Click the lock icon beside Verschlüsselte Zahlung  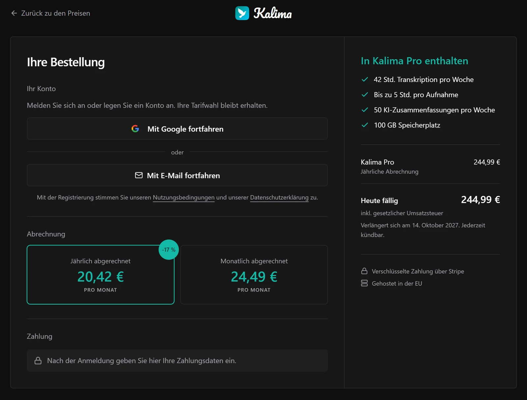click(x=364, y=271)
